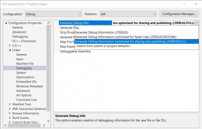Close the Generate Debug Info dropdown arrow

pyautogui.click(x=197, y=23)
